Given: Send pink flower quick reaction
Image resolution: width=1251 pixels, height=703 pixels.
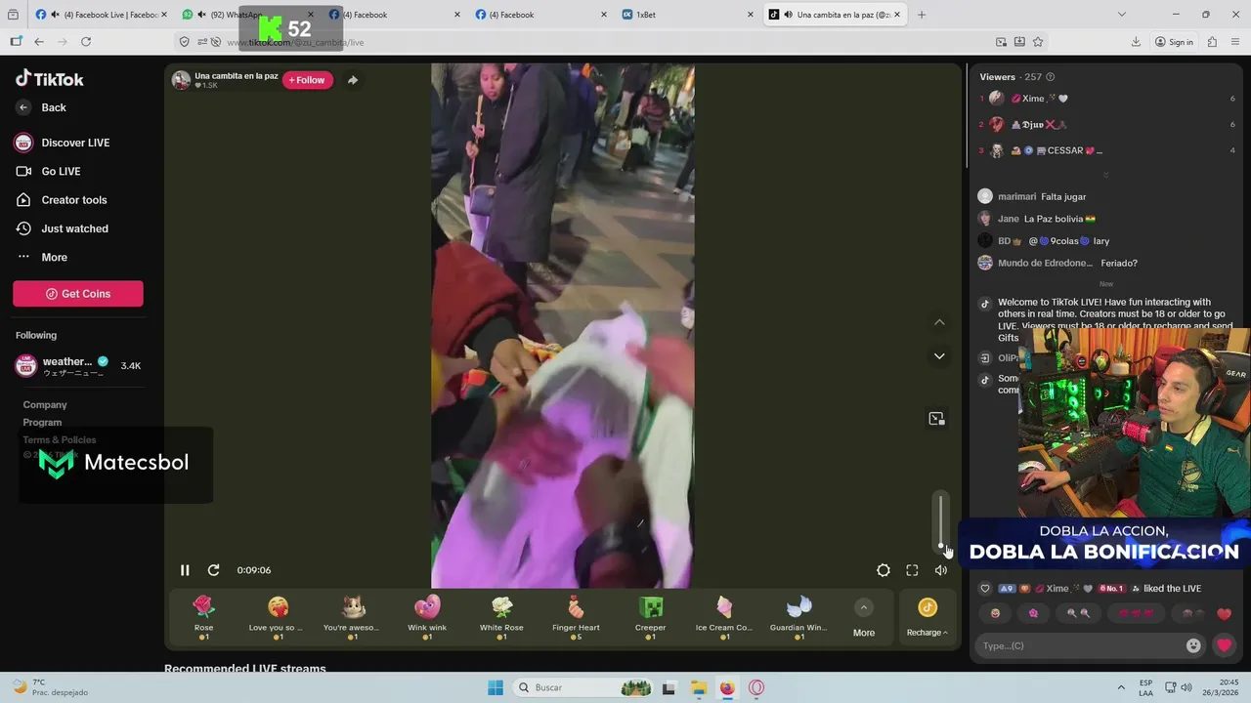Looking at the screenshot, I should tap(1033, 613).
